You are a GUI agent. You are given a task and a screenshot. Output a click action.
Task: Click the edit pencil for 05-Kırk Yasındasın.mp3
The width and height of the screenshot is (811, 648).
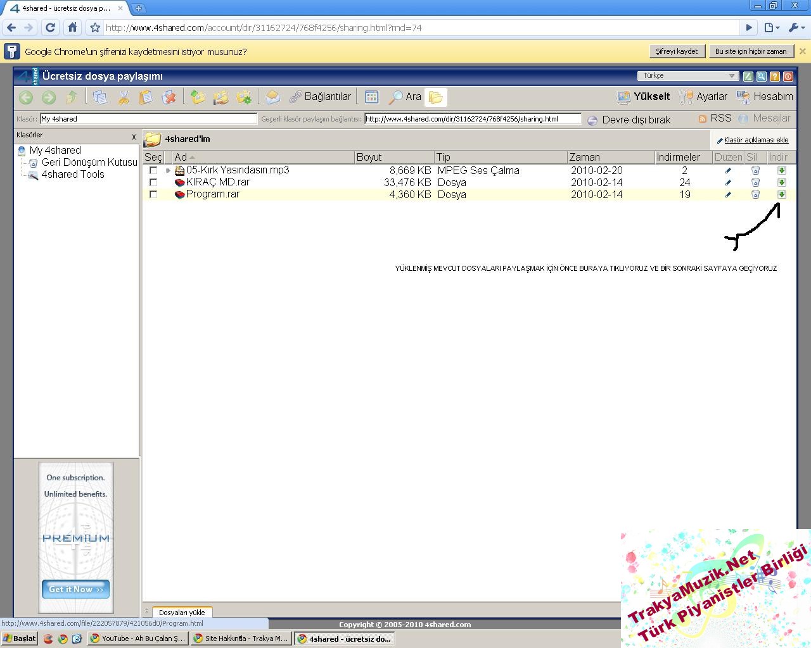(x=728, y=170)
